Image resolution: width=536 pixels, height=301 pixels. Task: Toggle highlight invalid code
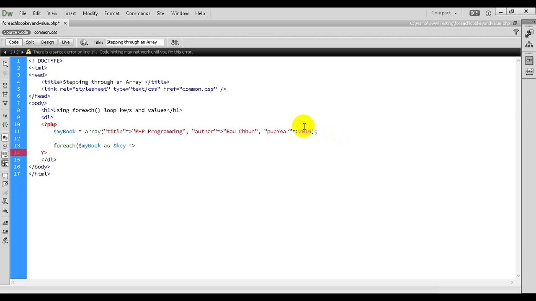[x=5, y=146]
